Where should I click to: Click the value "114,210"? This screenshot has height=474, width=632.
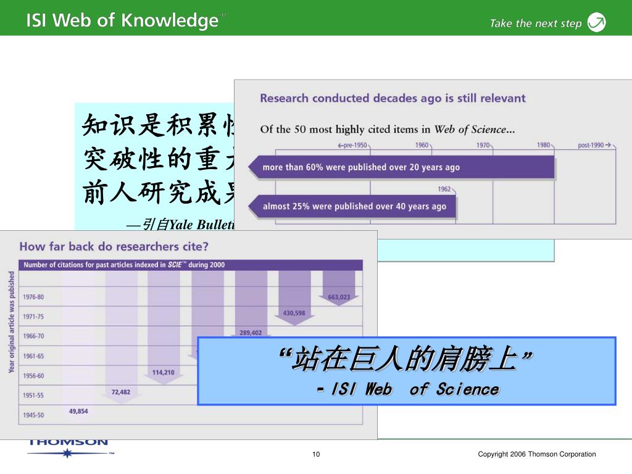click(x=163, y=372)
